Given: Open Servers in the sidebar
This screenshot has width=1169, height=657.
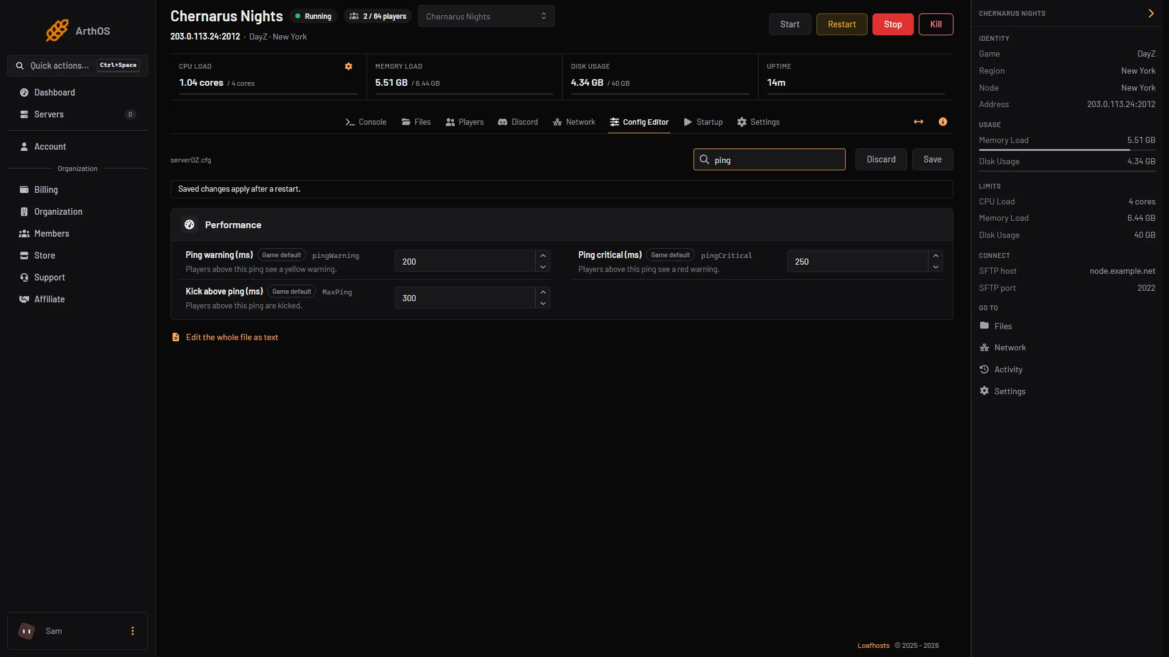Looking at the screenshot, I should [77, 114].
